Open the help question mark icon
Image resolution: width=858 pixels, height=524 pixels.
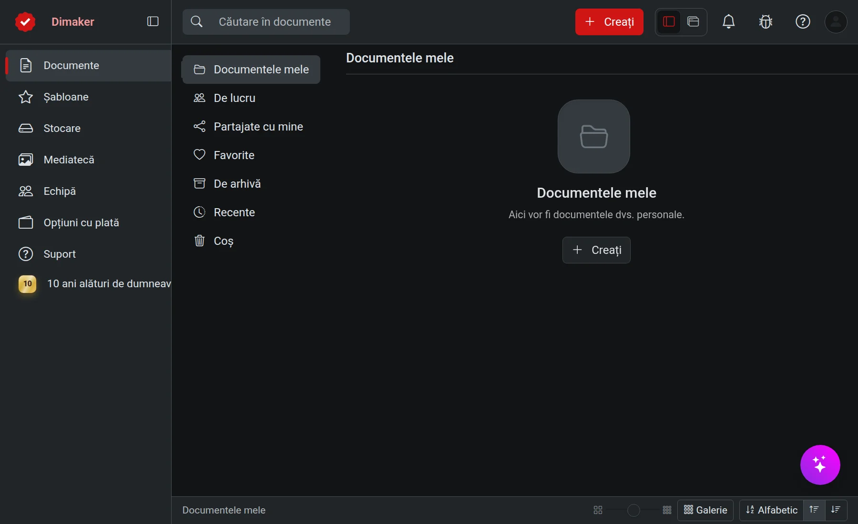point(803,21)
